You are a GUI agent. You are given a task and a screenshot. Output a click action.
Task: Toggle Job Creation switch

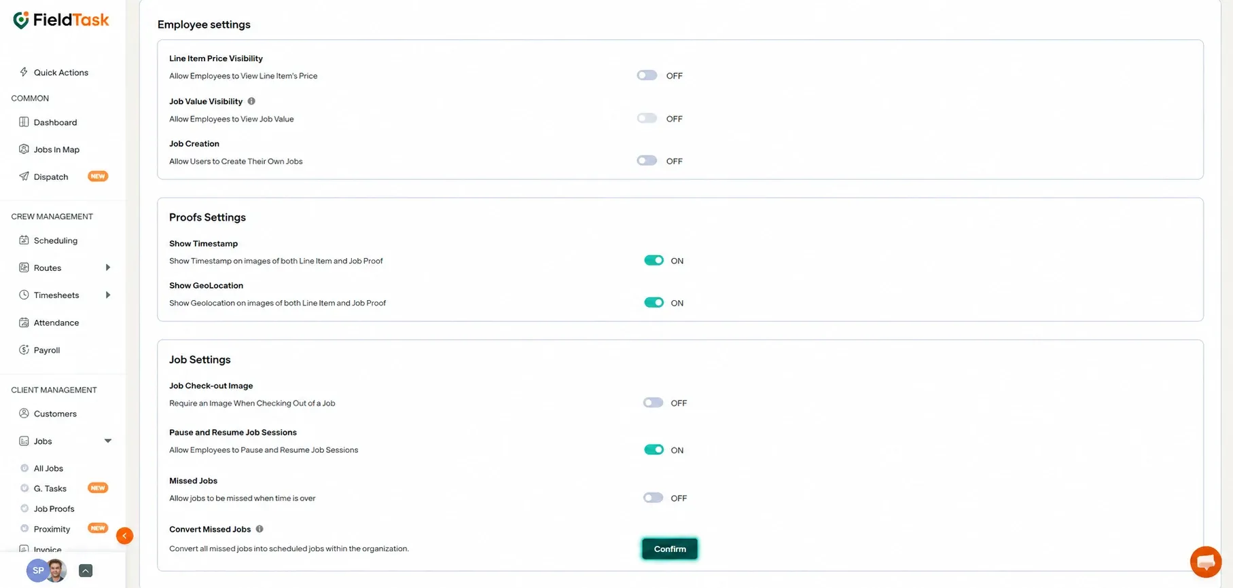pyautogui.click(x=647, y=161)
